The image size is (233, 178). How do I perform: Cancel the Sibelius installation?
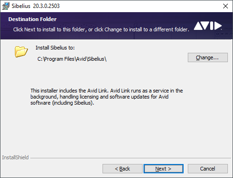pyautogui.click(x=208, y=169)
